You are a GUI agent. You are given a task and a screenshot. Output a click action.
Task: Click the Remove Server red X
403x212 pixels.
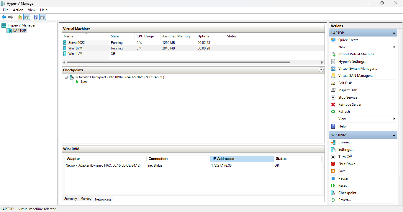[333, 105]
